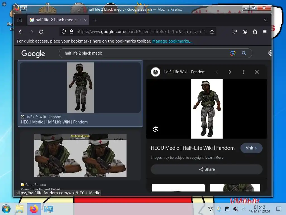This screenshot has width=286, height=215.
Task: Submit search with magnifier icon
Action: (244, 53)
